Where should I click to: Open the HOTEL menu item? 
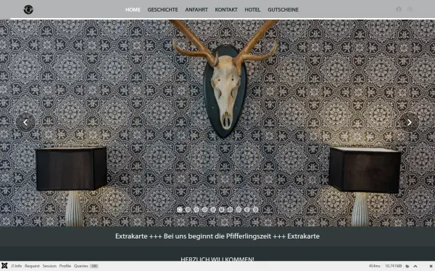click(x=252, y=9)
